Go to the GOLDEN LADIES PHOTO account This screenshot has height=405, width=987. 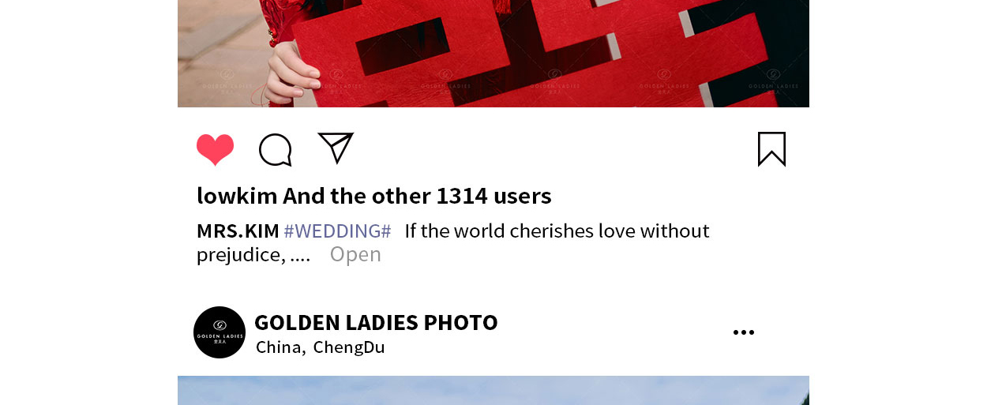(x=376, y=322)
